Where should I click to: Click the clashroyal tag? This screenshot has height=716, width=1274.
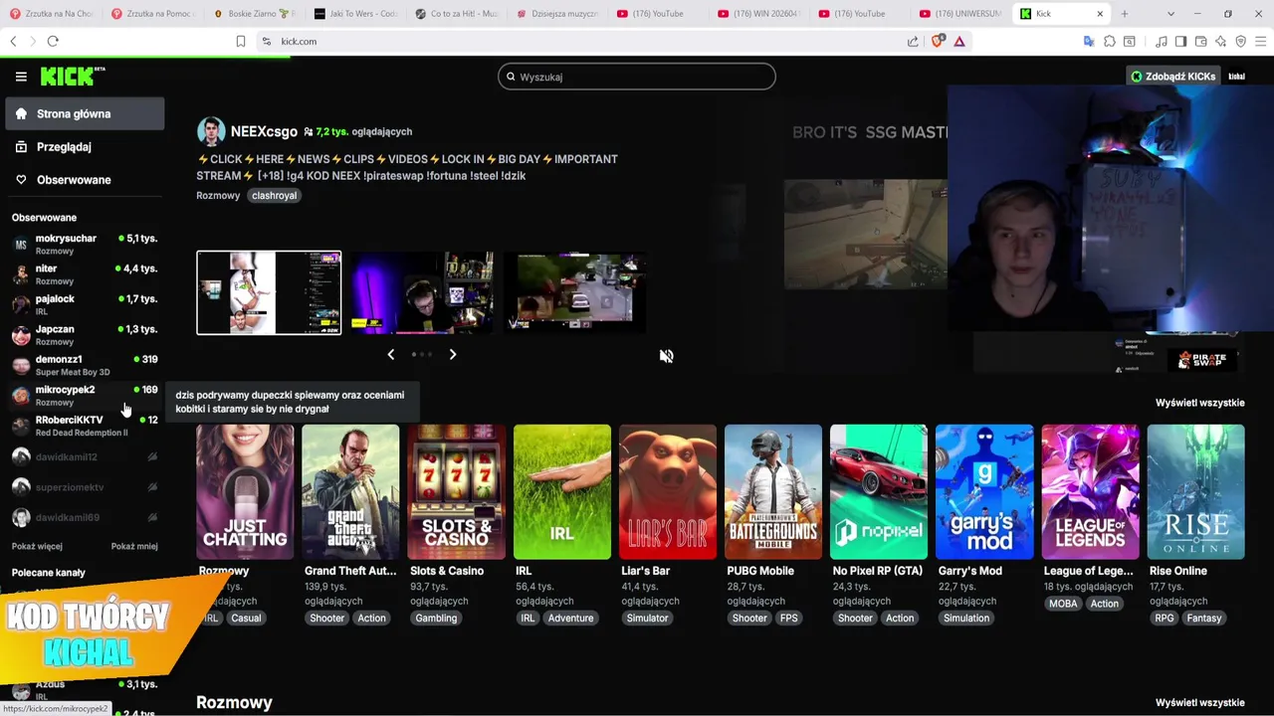274,196
